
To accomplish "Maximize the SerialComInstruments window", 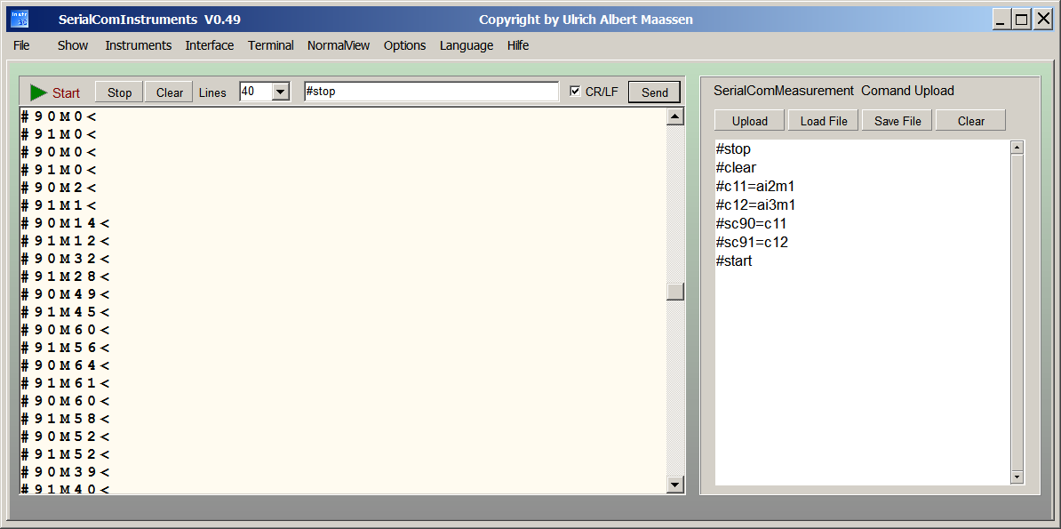I will (1020, 20).
